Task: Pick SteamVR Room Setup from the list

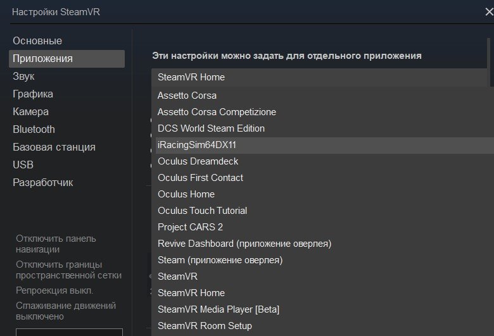Action: coord(205,326)
